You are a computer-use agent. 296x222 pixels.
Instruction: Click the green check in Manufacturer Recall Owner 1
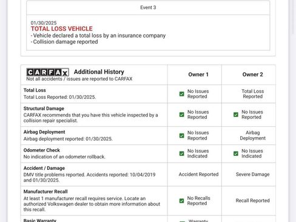click(x=182, y=201)
